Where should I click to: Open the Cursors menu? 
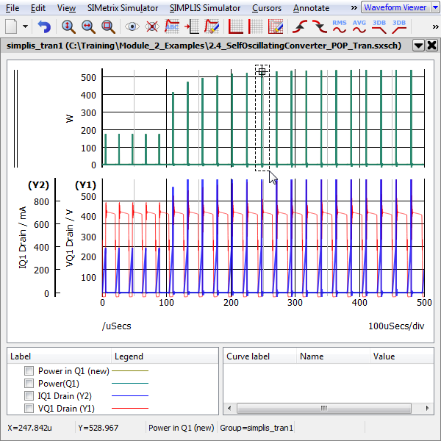[265, 8]
